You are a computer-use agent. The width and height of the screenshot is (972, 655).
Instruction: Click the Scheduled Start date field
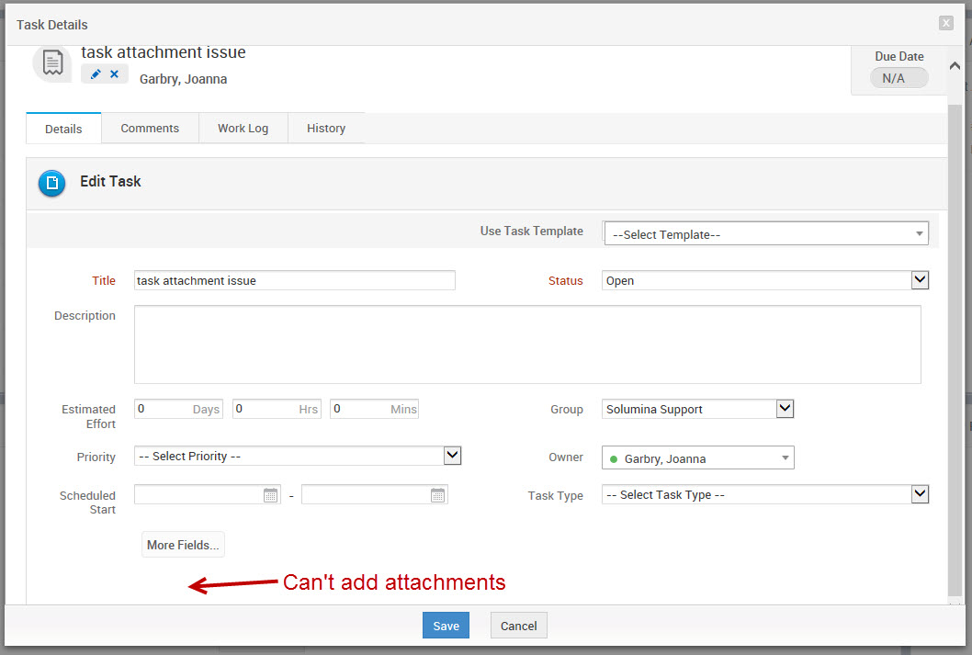(x=207, y=494)
